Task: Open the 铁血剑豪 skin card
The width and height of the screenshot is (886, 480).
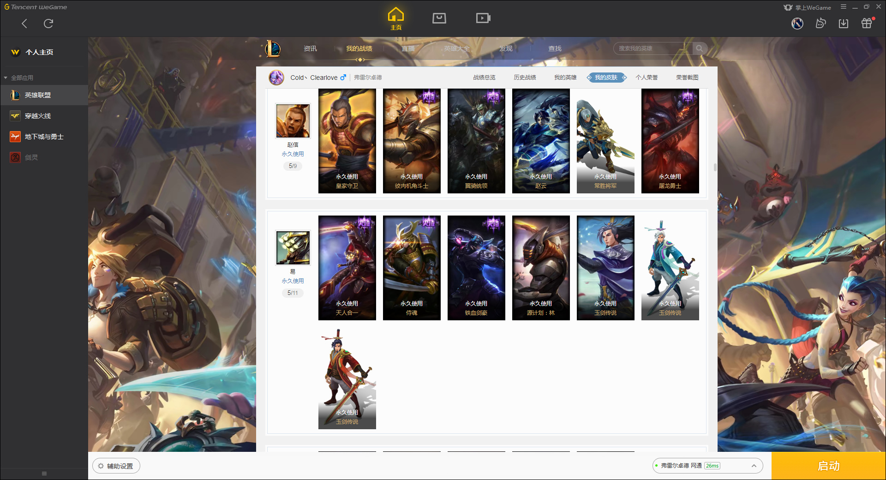Action: click(476, 268)
